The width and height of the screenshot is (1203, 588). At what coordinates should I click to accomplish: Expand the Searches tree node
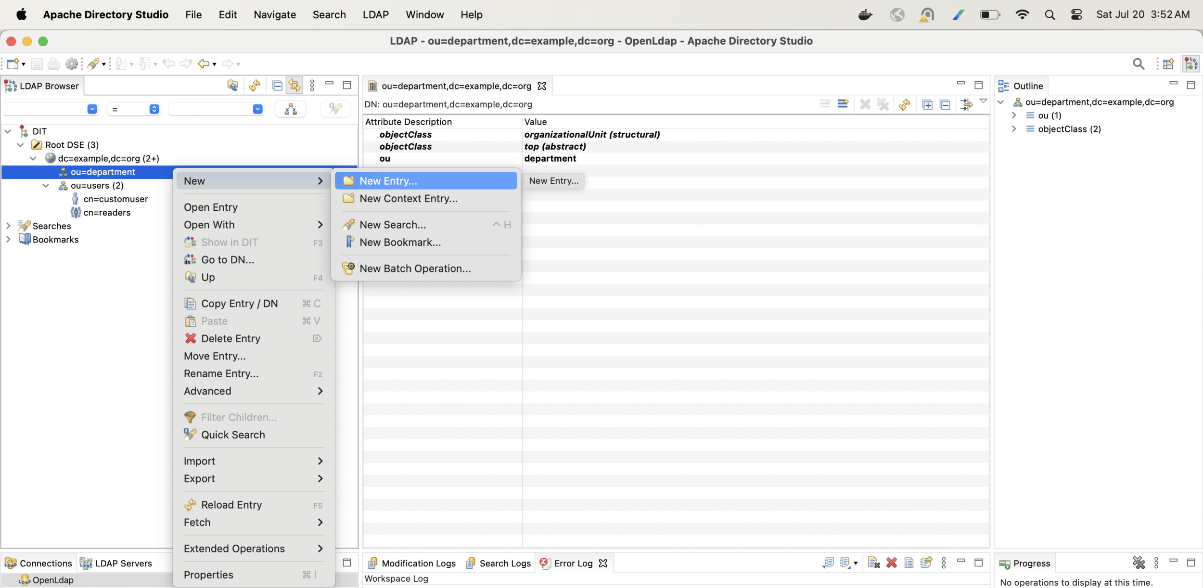8,226
